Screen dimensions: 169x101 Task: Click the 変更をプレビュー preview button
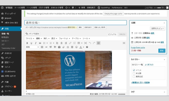pyautogui.click(x=157, y=28)
